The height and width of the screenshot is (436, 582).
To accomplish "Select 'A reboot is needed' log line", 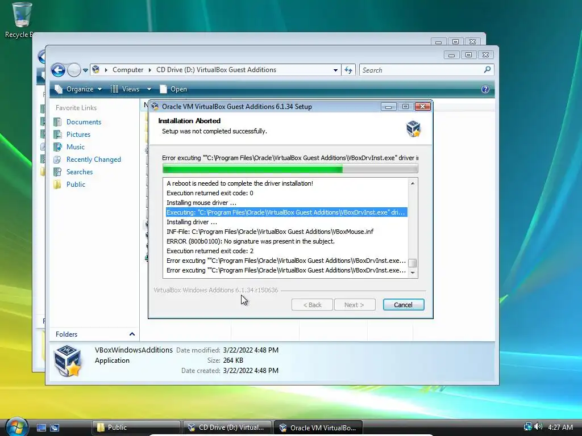I will (x=240, y=183).
